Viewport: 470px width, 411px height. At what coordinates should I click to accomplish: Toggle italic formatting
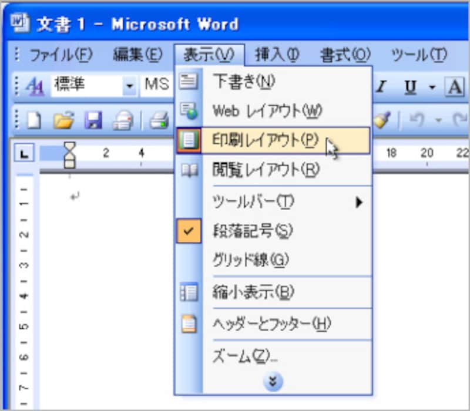coord(381,87)
